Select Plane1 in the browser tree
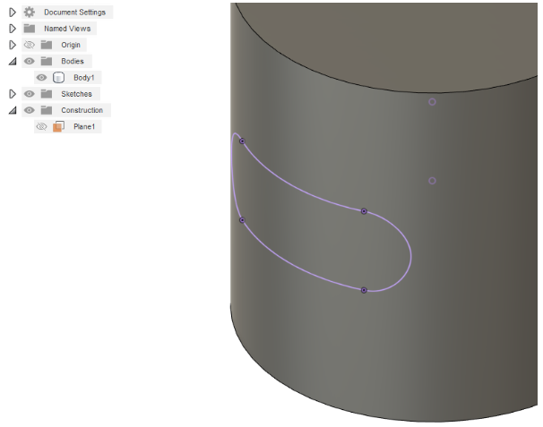 click(84, 126)
